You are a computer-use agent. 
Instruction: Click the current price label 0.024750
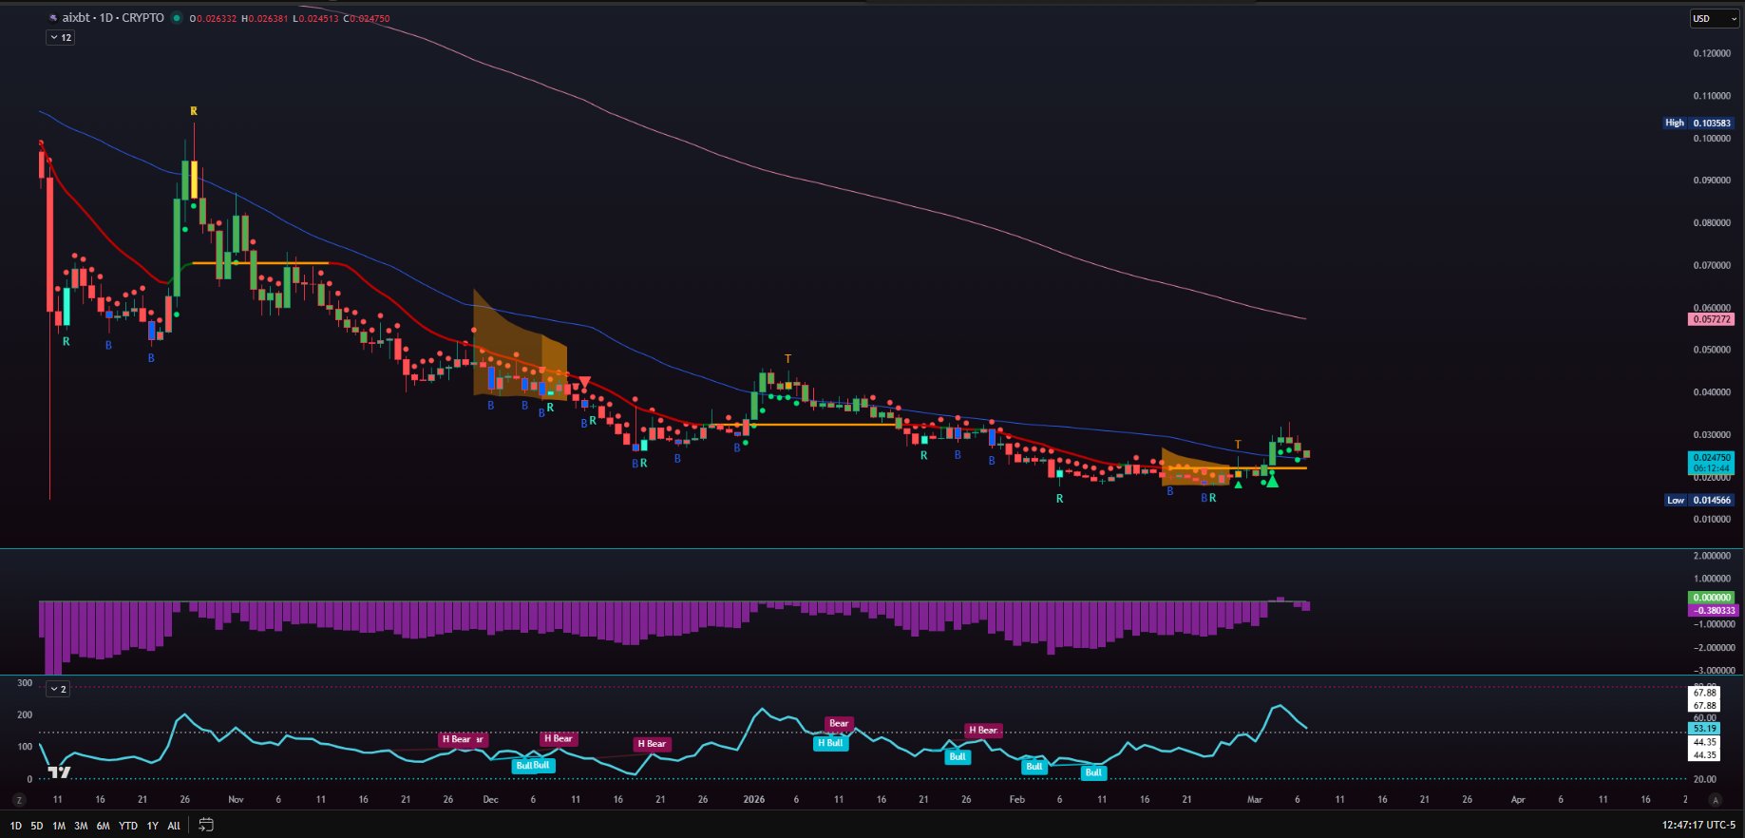pyautogui.click(x=1712, y=458)
